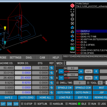The height and width of the screenshot is (107, 107).
Task: Click the JOG indicator
Action: [99, 104]
